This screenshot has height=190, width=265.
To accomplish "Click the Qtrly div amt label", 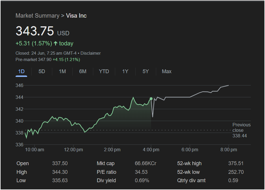I will click(x=191, y=180).
